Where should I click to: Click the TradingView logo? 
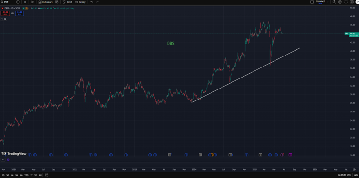[14, 154]
